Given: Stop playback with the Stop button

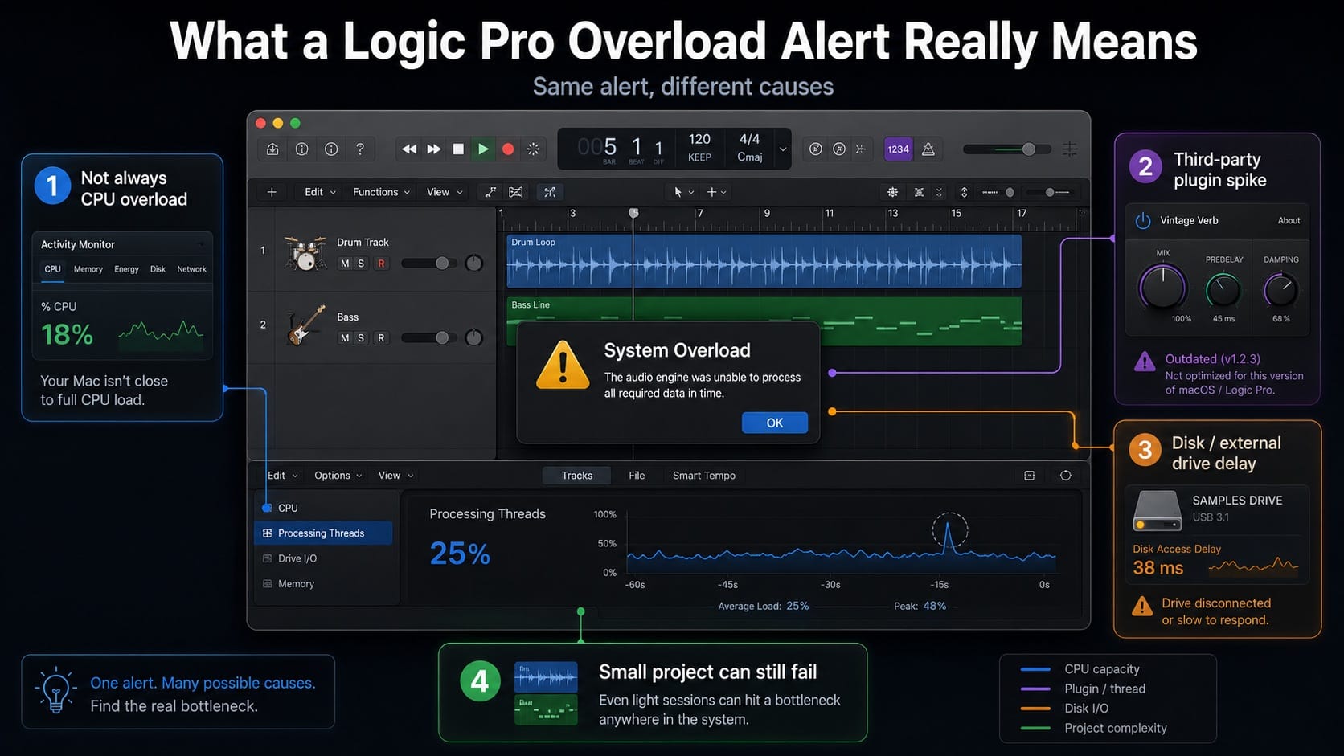Looking at the screenshot, I should 458,149.
